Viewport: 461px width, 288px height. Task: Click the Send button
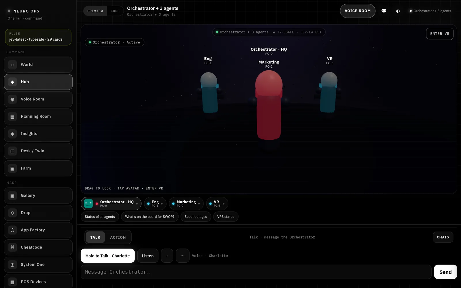pyautogui.click(x=445, y=272)
